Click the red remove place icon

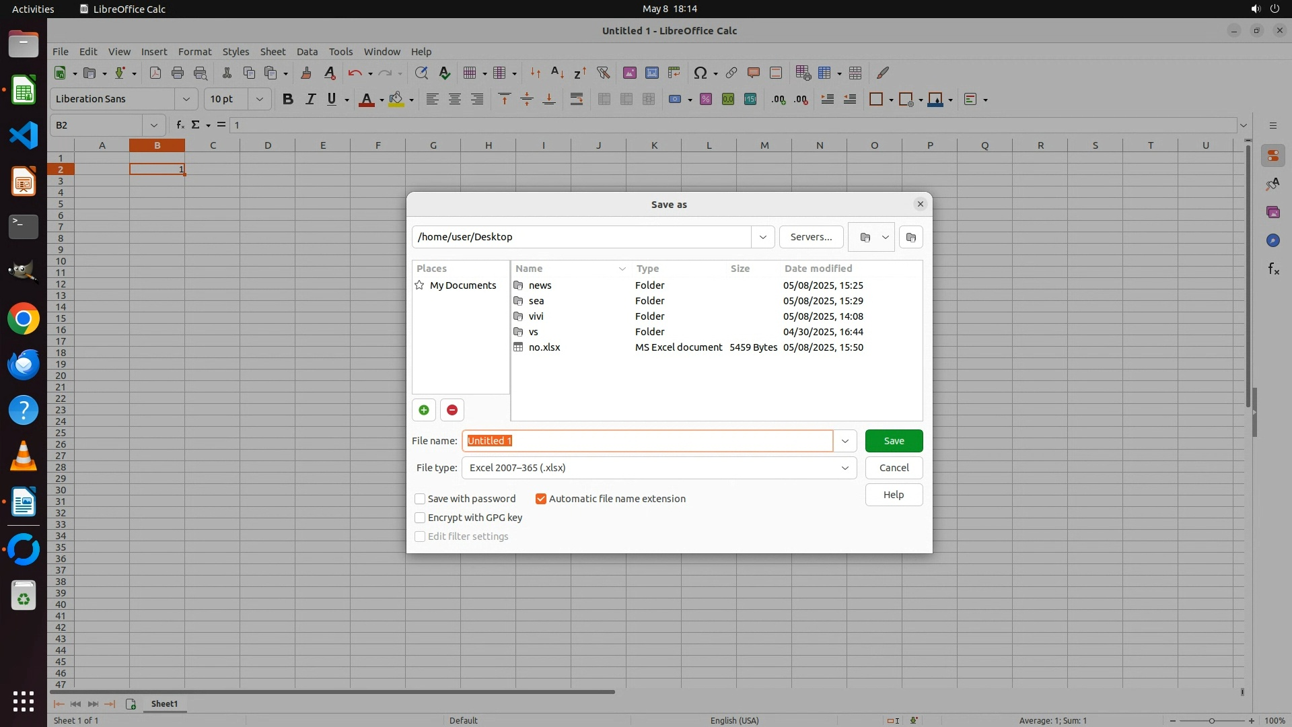coord(452,410)
